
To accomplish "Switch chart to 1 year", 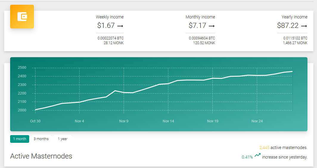I will point(63,139).
